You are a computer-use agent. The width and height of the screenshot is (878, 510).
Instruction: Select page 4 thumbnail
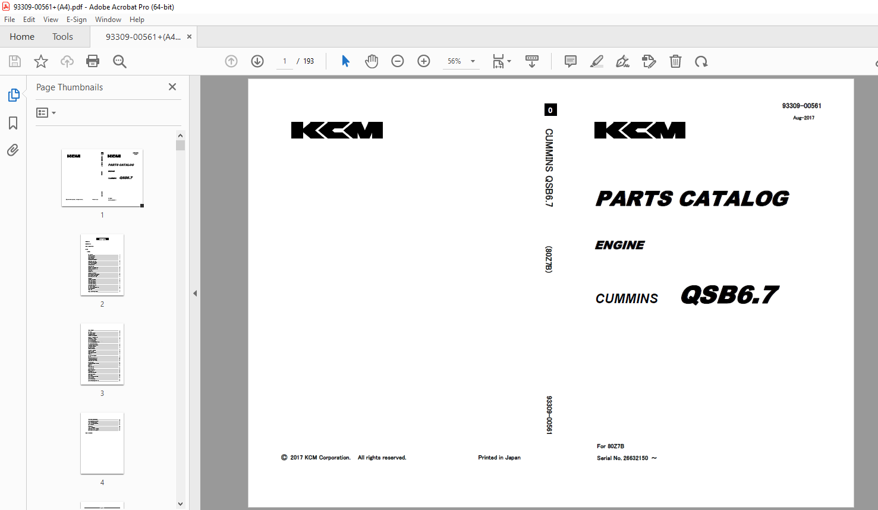click(x=102, y=443)
